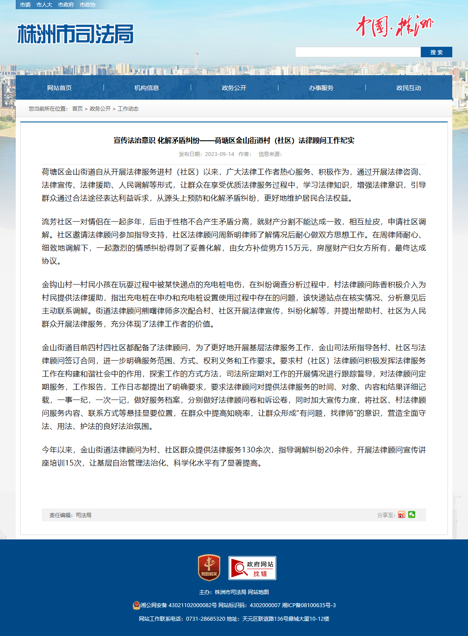
Task: Open the 机构信息 menu item
Action: pos(147,88)
